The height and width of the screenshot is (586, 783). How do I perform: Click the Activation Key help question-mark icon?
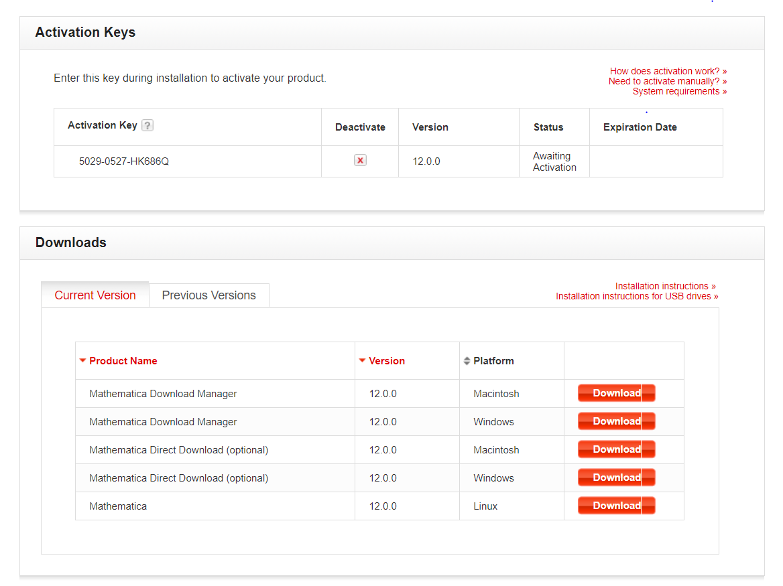tap(147, 125)
